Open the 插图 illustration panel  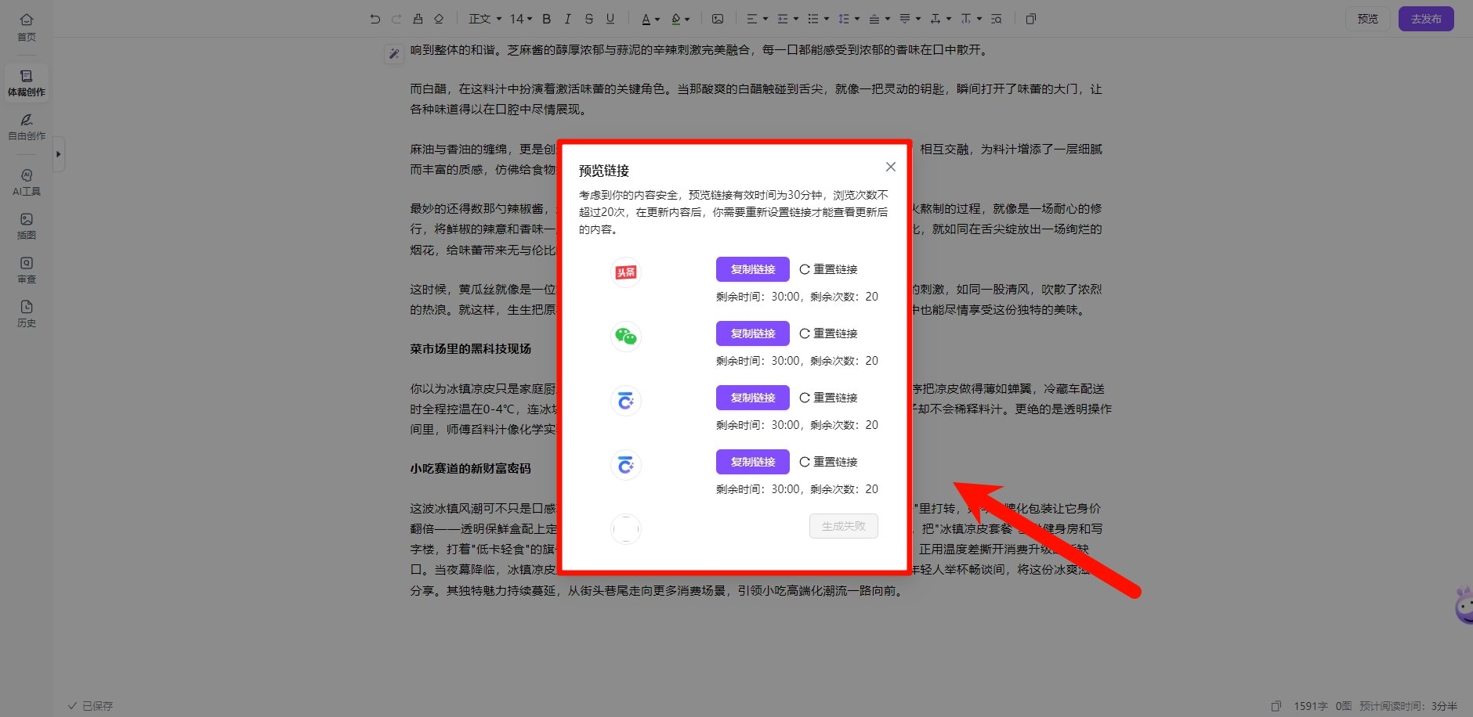[27, 225]
